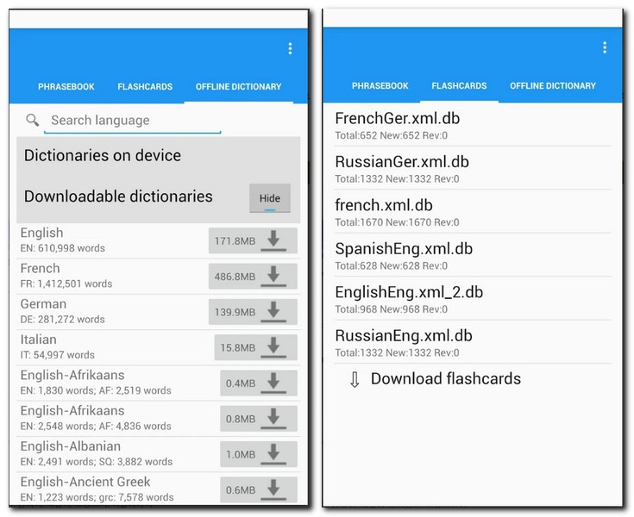Open overflow menu on left screen

(x=290, y=49)
